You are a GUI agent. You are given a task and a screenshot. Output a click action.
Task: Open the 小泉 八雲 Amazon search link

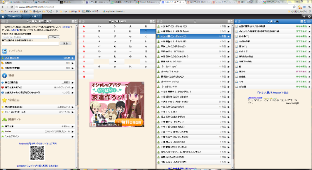(x=272, y=93)
